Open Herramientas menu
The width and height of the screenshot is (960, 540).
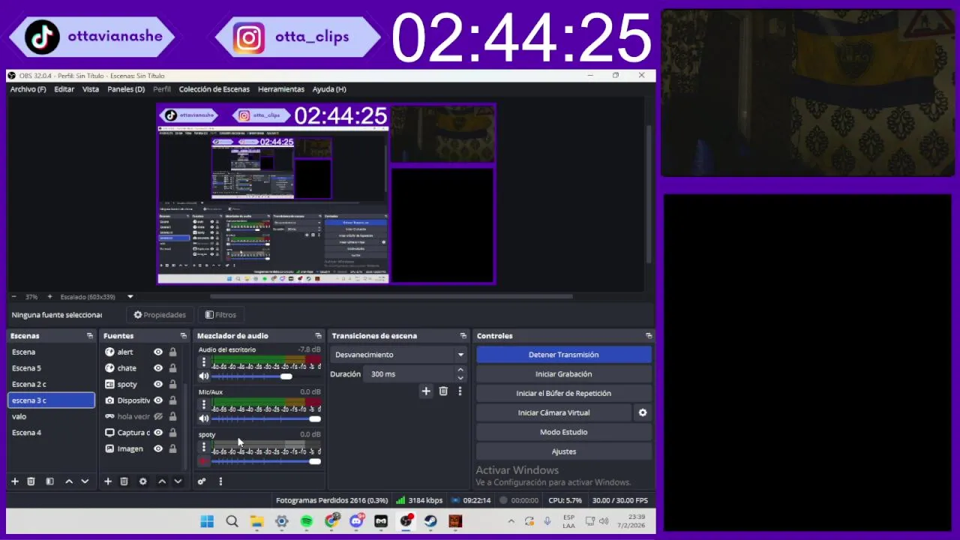coord(281,89)
